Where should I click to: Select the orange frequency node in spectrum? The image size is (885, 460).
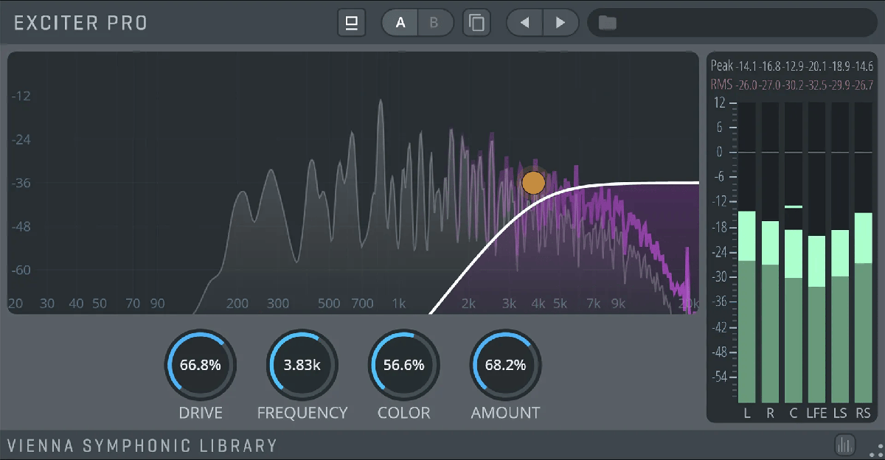(x=533, y=183)
